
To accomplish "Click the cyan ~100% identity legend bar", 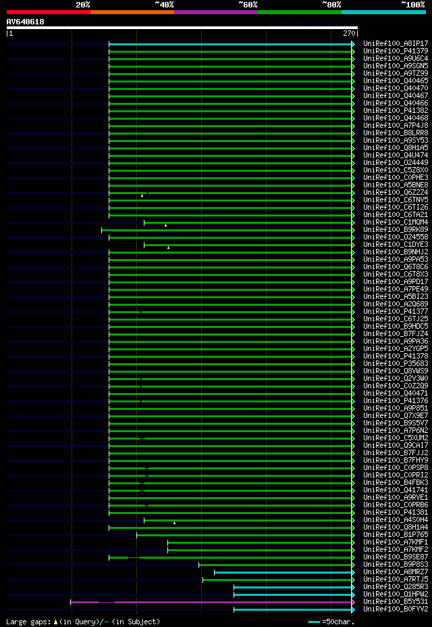I will 383,12.
